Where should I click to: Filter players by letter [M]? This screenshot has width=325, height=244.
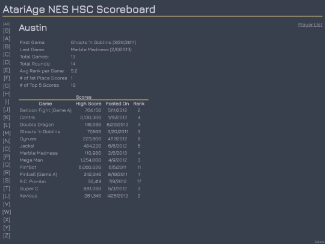7,133
